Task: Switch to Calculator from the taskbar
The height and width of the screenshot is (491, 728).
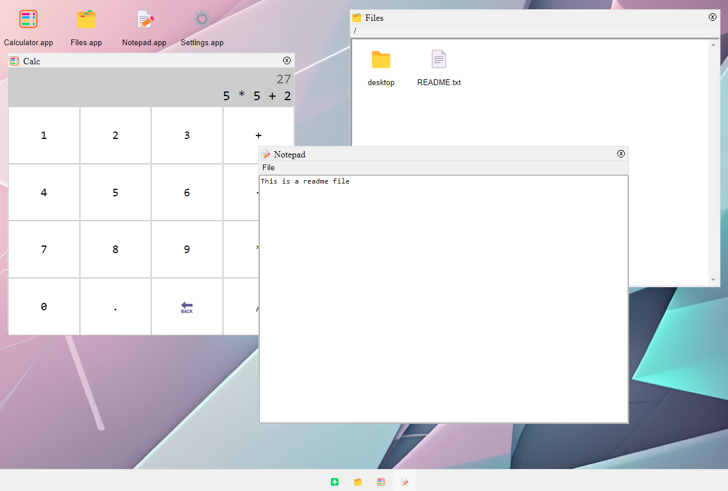Action: click(x=381, y=482)
